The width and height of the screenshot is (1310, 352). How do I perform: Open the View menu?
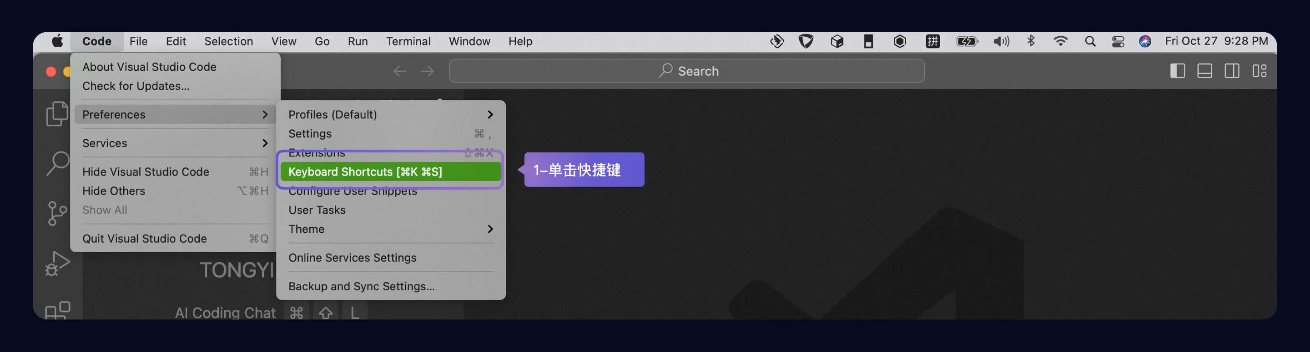[283, 41]
